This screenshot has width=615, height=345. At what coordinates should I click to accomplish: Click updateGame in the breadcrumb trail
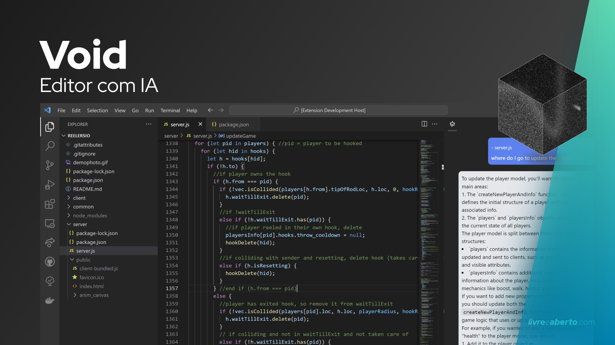241,136
